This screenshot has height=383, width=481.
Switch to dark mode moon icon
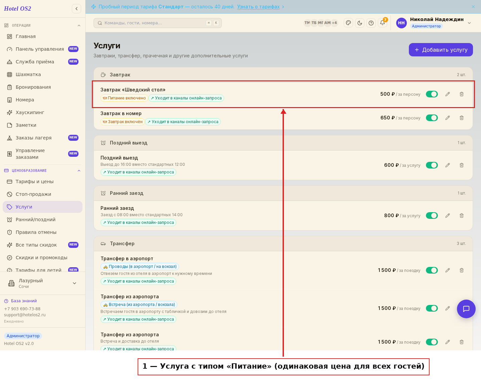coord(360,23)
